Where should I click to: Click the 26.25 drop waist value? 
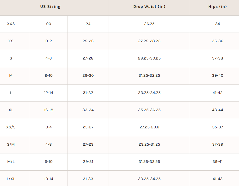[149, 24]
